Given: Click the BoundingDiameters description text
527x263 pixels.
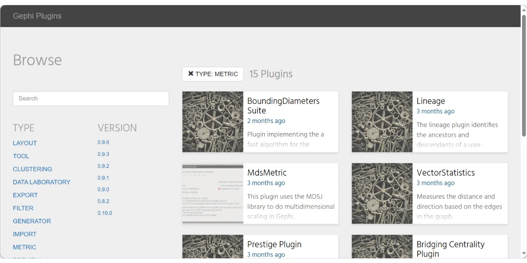Looking at the screenshot, I should (286, 139).
